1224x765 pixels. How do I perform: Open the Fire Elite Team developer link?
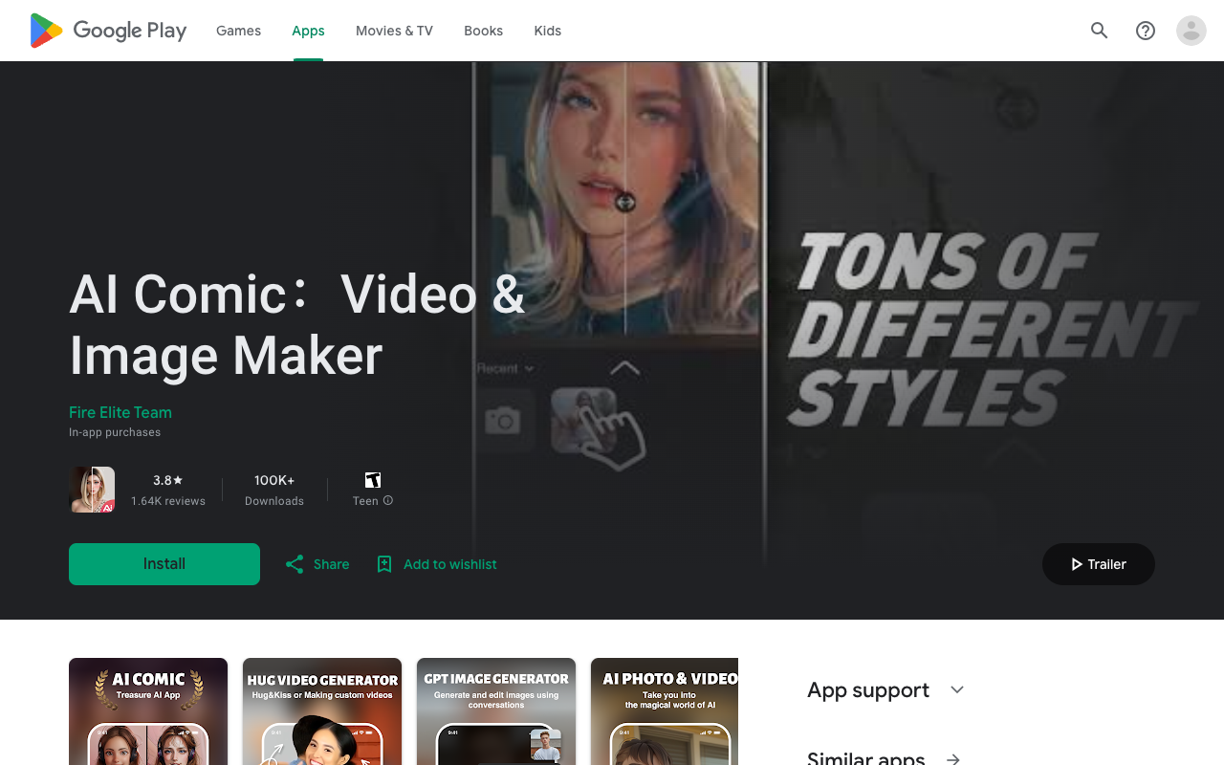[120, 412]
